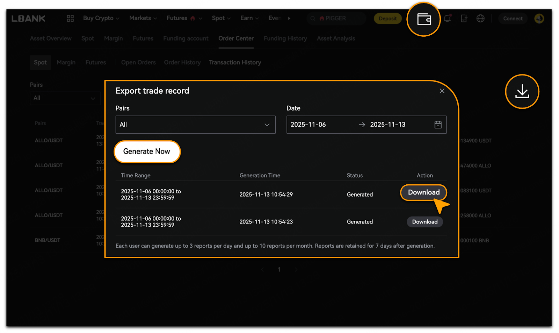Image resolution: width=559 pixels, height=333 pixels.
Task: Expand the Pairs dropdown in export dialog
Action: click(195, 125)
